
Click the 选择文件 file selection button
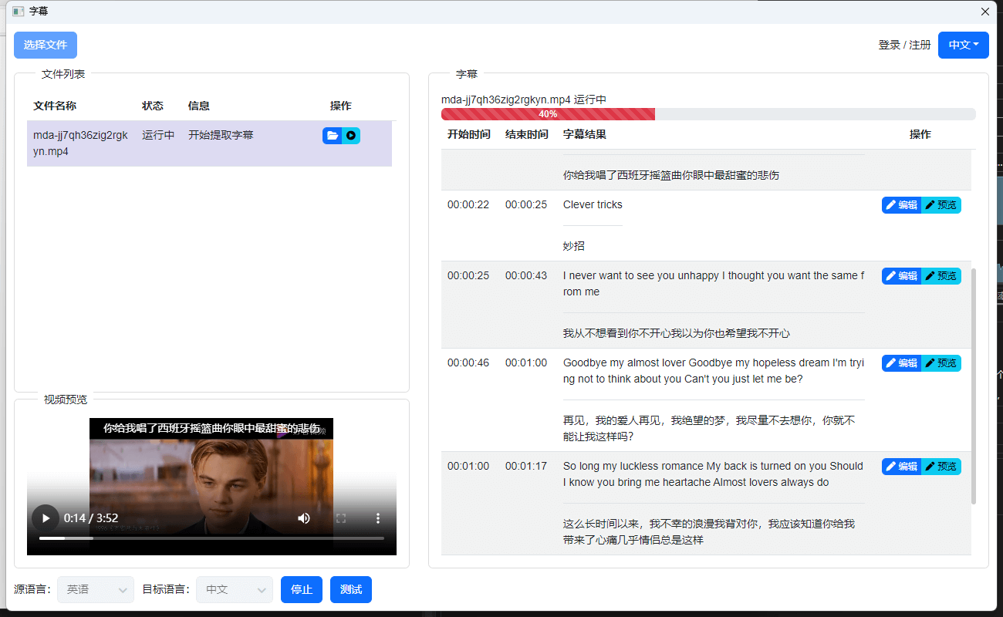tap(45, 45)
